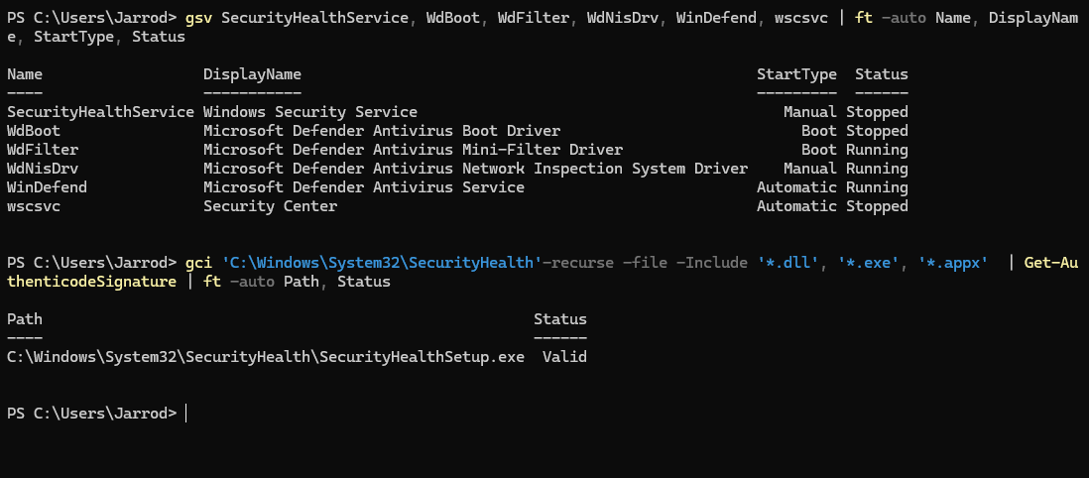Click the Running status for WdFilter

pyautogui.click(x=877, y=150)
